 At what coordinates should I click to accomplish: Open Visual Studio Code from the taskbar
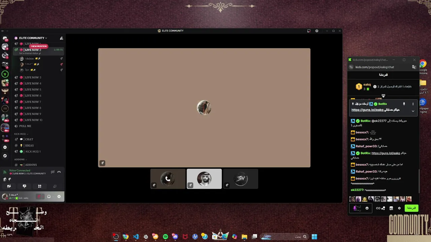tap(136, 237)
